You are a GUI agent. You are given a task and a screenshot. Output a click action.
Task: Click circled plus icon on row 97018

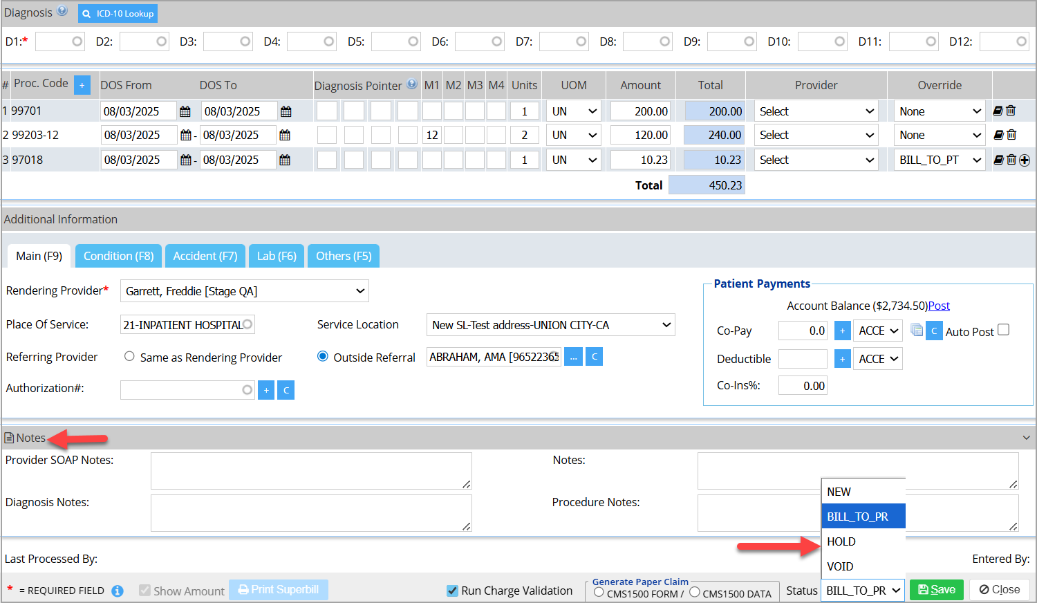pyautogui.click(x=1025, y=160)
